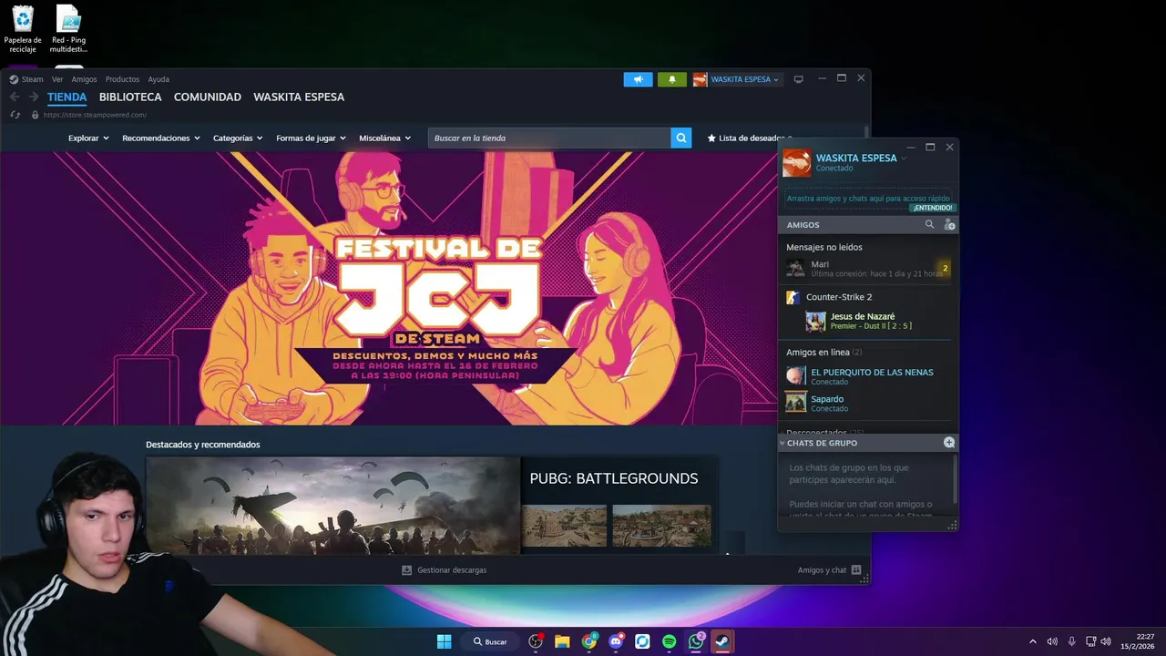The width and height of the screenshot is (1166, 656).
Task: Open File Explorer from the taskbar
Action: click(x=562, y=641)
